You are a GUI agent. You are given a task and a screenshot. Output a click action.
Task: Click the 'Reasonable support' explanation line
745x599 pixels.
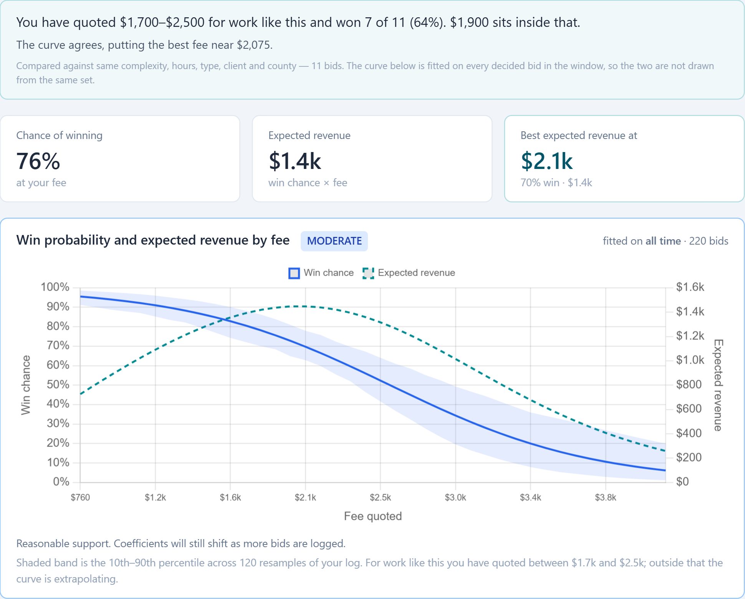(x=181, y=544)
